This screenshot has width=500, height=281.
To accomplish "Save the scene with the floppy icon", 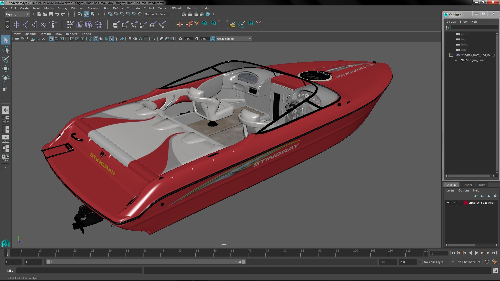I will tap(51, 14).
